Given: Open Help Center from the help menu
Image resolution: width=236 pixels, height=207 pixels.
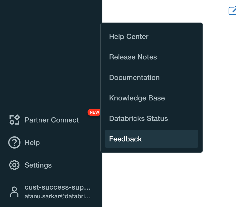Looking at the screenshot, I should 129,36.
